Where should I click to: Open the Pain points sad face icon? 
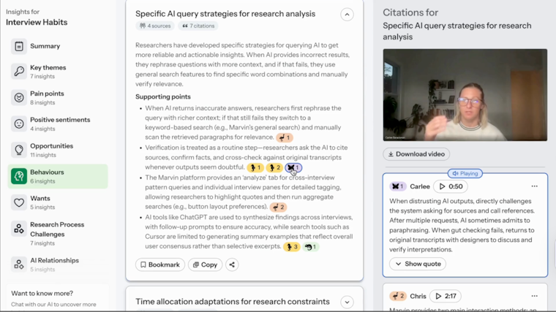click(19, 98)
